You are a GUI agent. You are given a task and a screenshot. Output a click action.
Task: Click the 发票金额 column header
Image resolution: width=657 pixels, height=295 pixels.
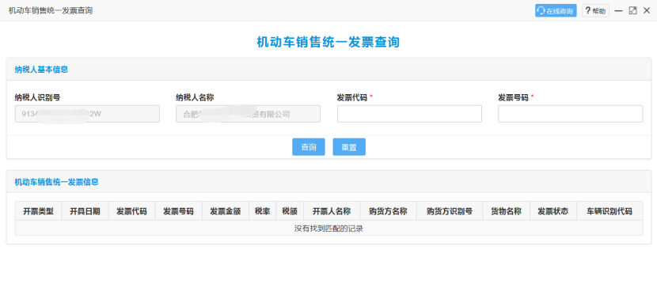(x=226, y=211)
